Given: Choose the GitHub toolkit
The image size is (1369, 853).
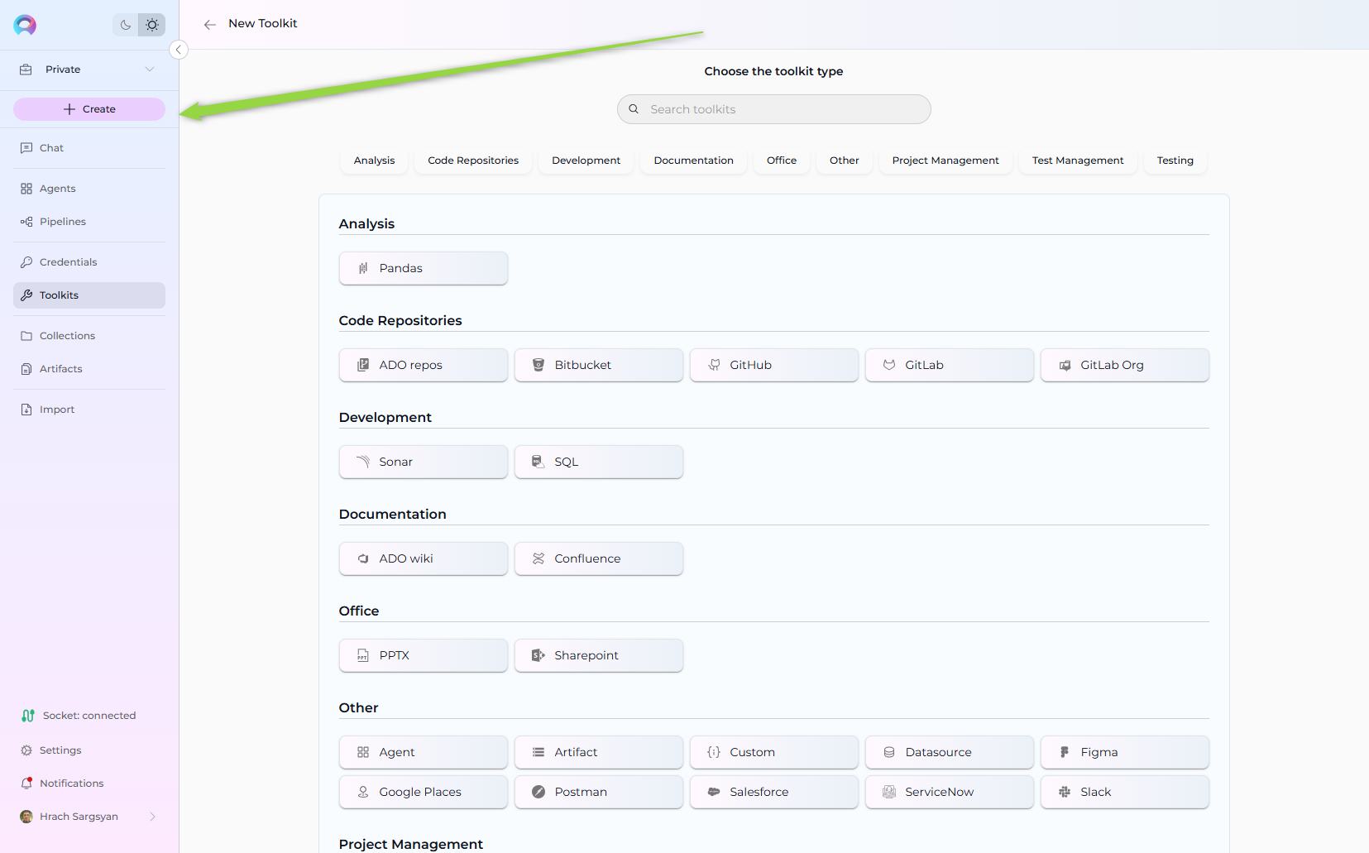Looking at the screenshot, I should (x=774, y=365).
